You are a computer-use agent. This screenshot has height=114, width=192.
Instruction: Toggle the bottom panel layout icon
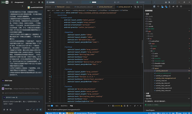coord(166,2)
